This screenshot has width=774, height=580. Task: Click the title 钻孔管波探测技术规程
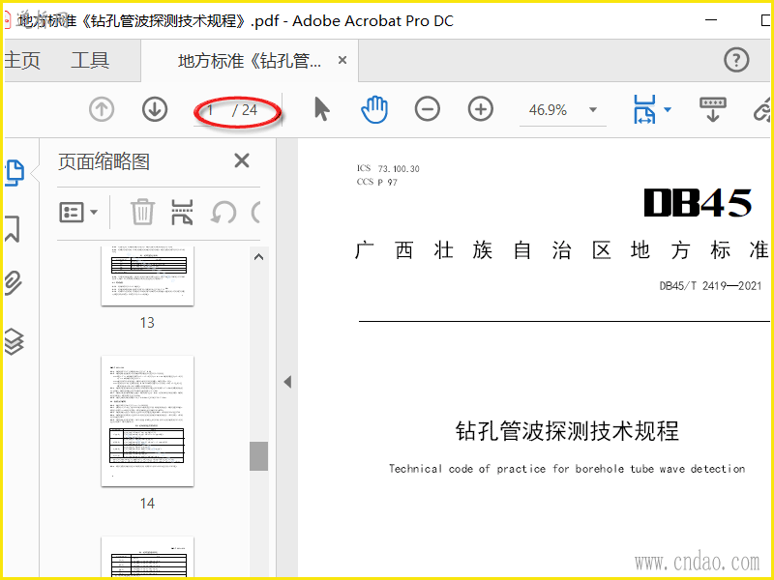point(567,430)
